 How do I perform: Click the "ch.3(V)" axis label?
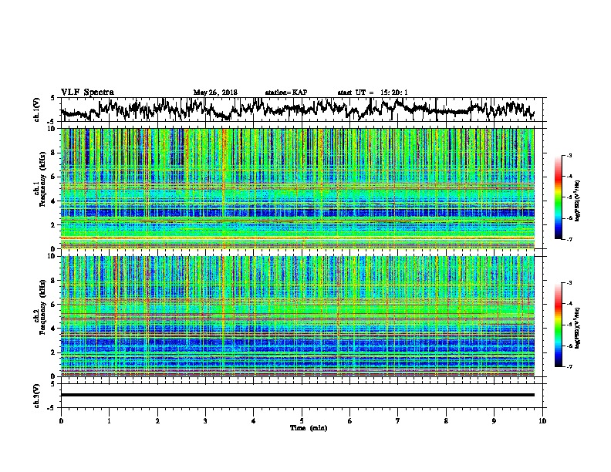[x=37, y=396]
